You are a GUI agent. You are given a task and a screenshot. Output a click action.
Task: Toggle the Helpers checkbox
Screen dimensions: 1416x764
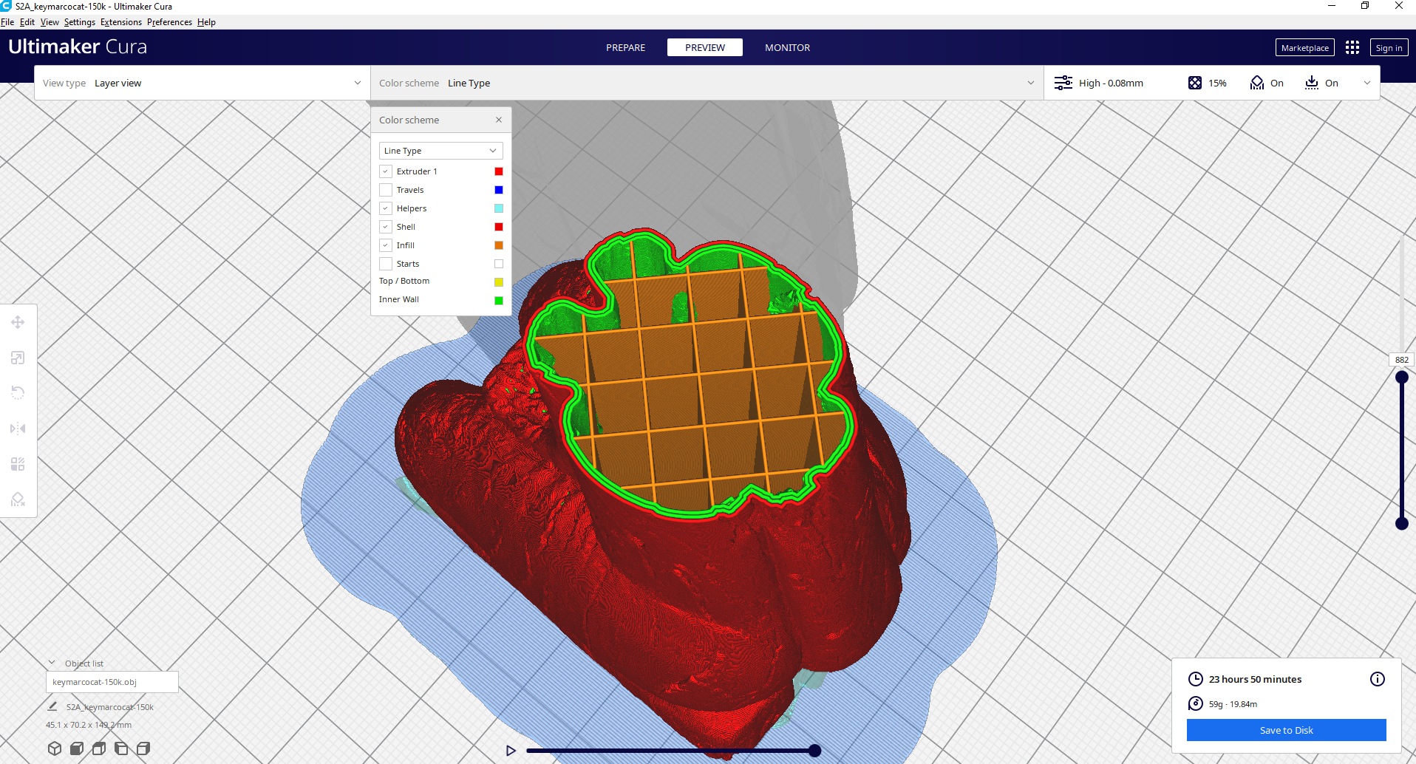coord(386,208)
